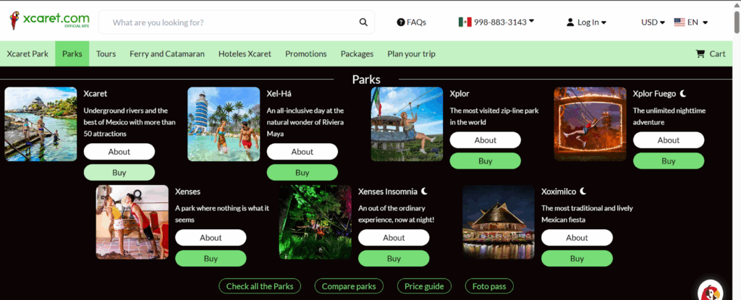
Task: Click the Log In user icon
Action: [570, 22]
